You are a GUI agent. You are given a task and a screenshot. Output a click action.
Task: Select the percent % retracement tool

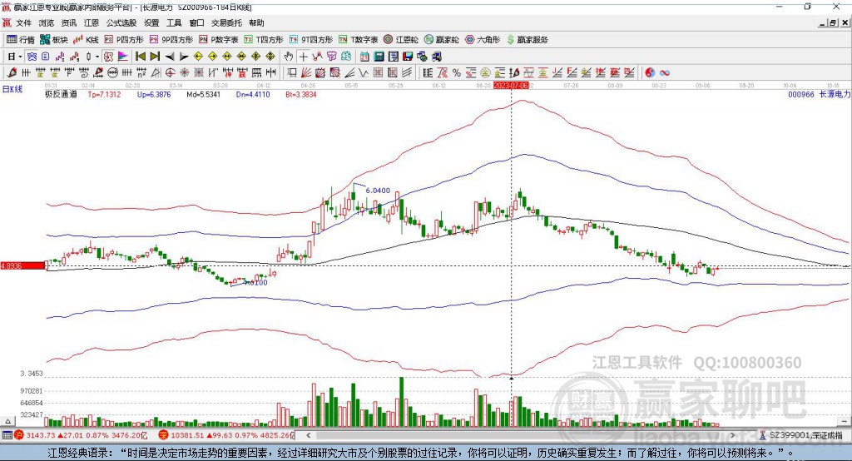457,73
